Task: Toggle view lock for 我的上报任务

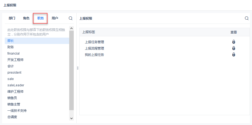Action: [x=234, y=55]
